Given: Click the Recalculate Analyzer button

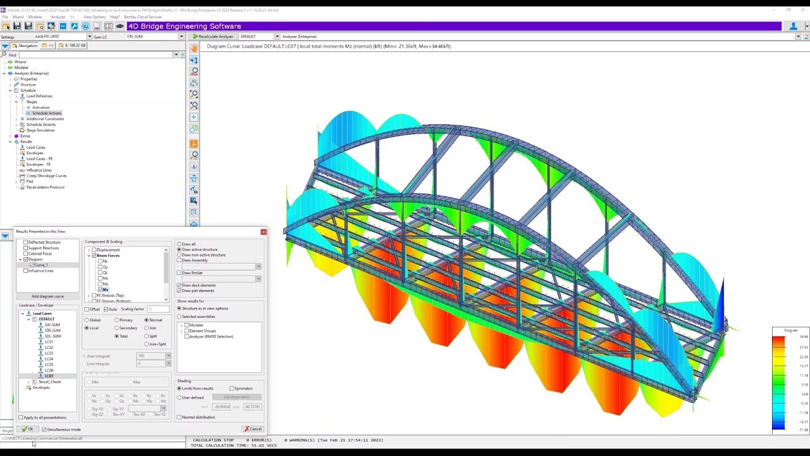Looking at the screenshot, I should coord(213,37).
